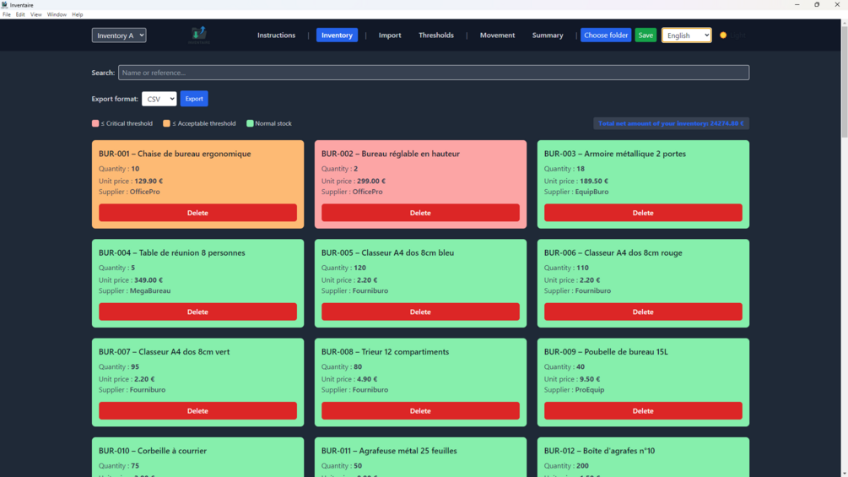The image size is (848, 477).
Task: Click the quantity 120 on BUR-005
Action: [x=359, y=268]
